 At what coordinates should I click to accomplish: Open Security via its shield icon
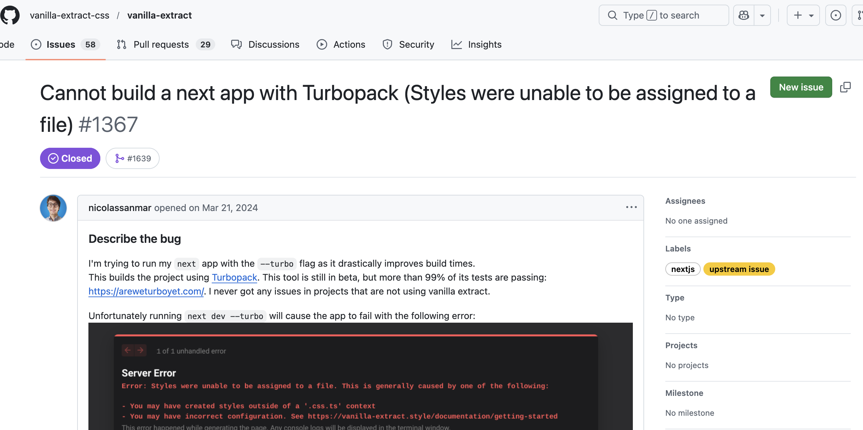(x=387, y=44)
